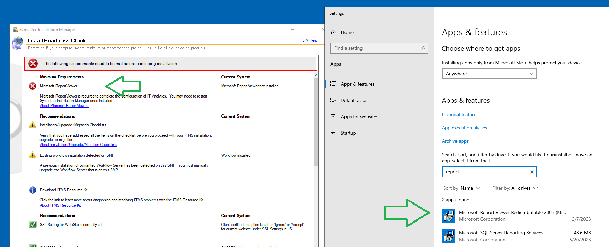
Task: Click the green checkmark icon for SSL Setting
Action: 33,225
